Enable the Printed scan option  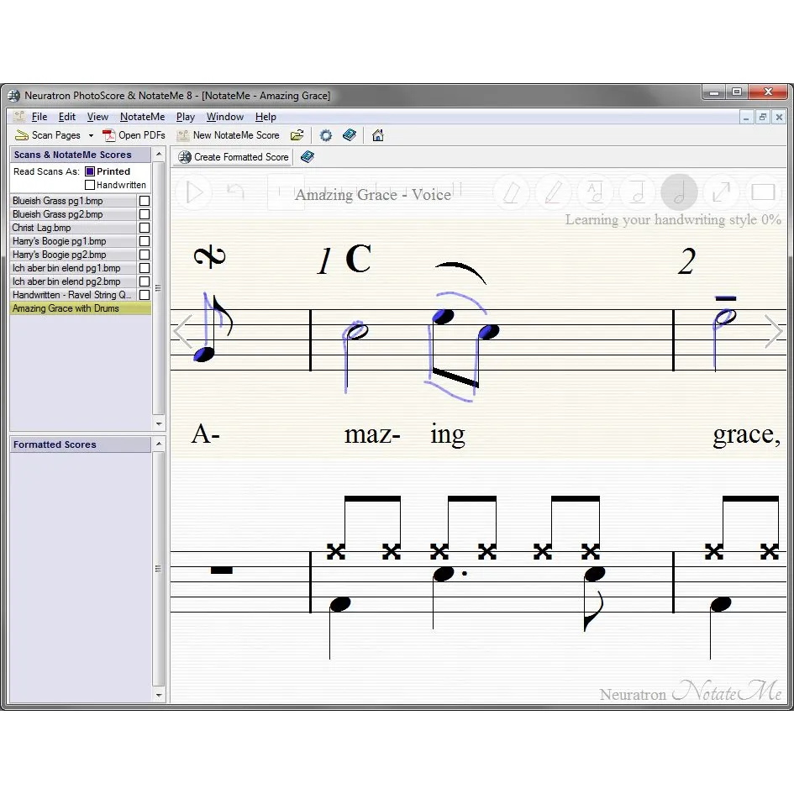coord(90,171)
